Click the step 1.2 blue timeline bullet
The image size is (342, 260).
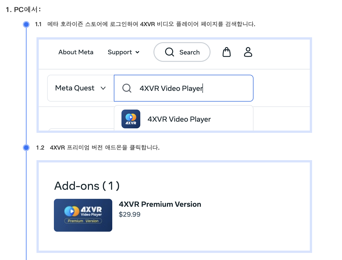(x=26, y=148)
